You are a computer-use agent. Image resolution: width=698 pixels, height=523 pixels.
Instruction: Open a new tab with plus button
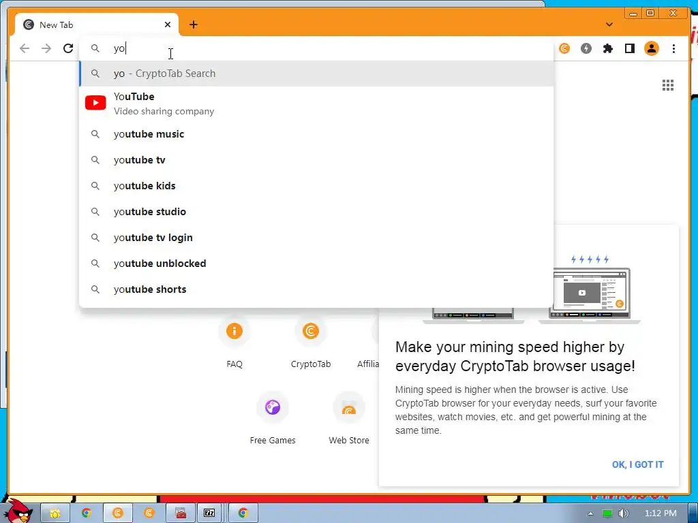pos(193,25)
